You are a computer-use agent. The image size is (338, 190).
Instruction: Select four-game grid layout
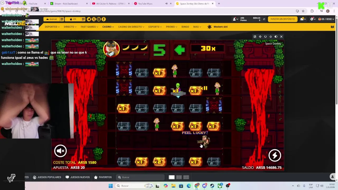[x=186, y=177]
